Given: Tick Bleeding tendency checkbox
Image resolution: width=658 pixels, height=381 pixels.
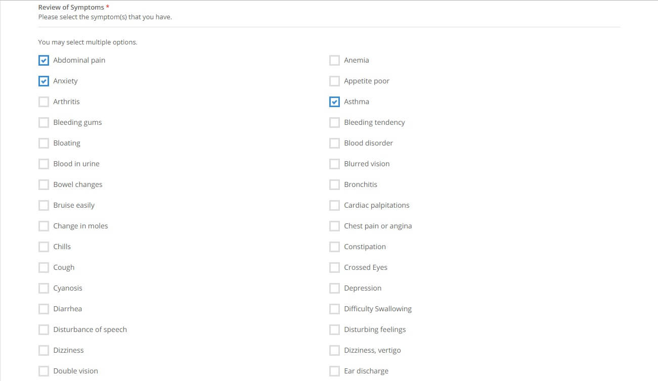Looking at the screenshot, I should tap(334, 122).
